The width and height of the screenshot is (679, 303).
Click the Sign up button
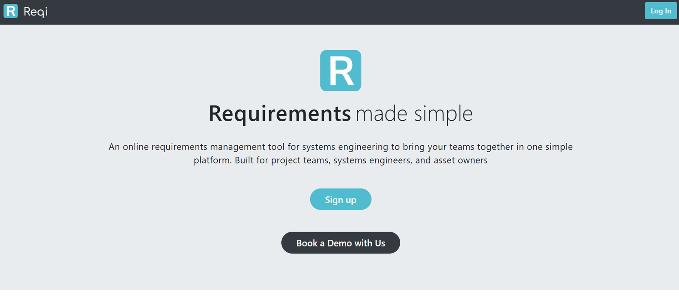[340, 199]
